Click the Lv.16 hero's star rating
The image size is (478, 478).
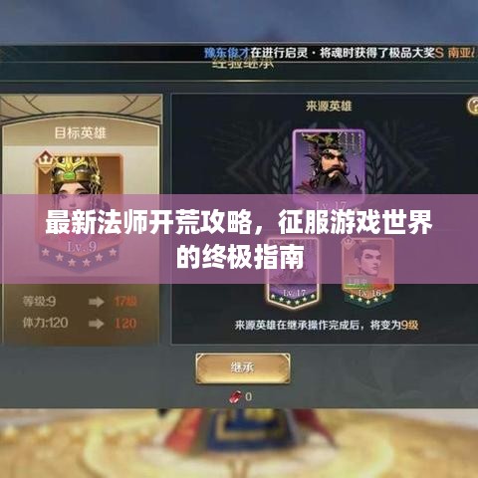[368, 299]
